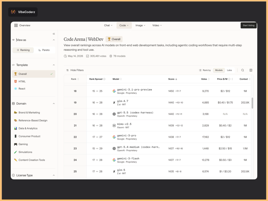Viewport: 268px width, 201px height.
Task: Click the '79 models' text
Action: point(119,56)
